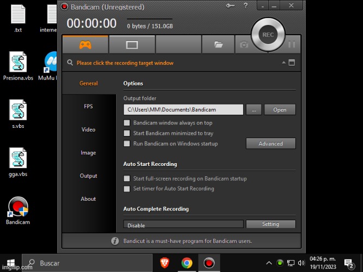Click the magnifier icon beside target window text
This screenshot has width=363, height=272.
pos(70,63)
